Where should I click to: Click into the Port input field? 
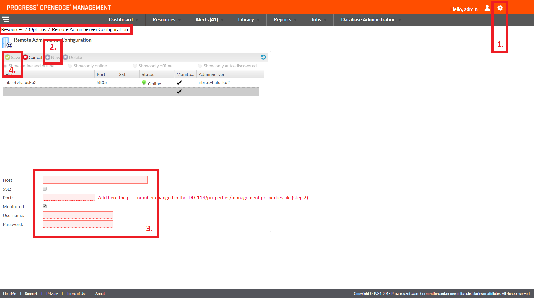(x=69, y=197)
